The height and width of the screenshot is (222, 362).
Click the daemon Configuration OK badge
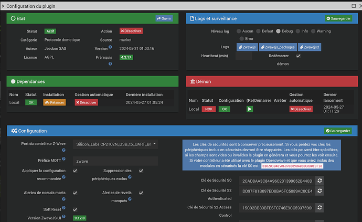tap(225, 109)
